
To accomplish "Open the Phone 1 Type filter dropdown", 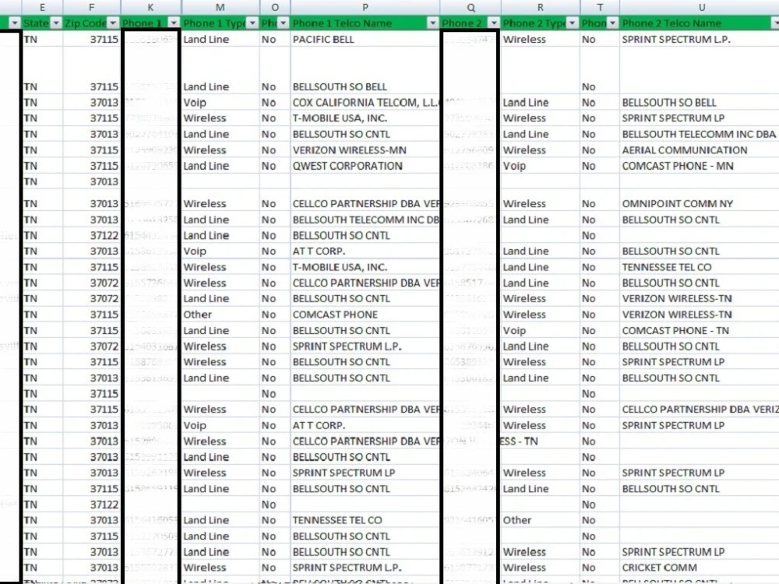I will coord(253,23).
